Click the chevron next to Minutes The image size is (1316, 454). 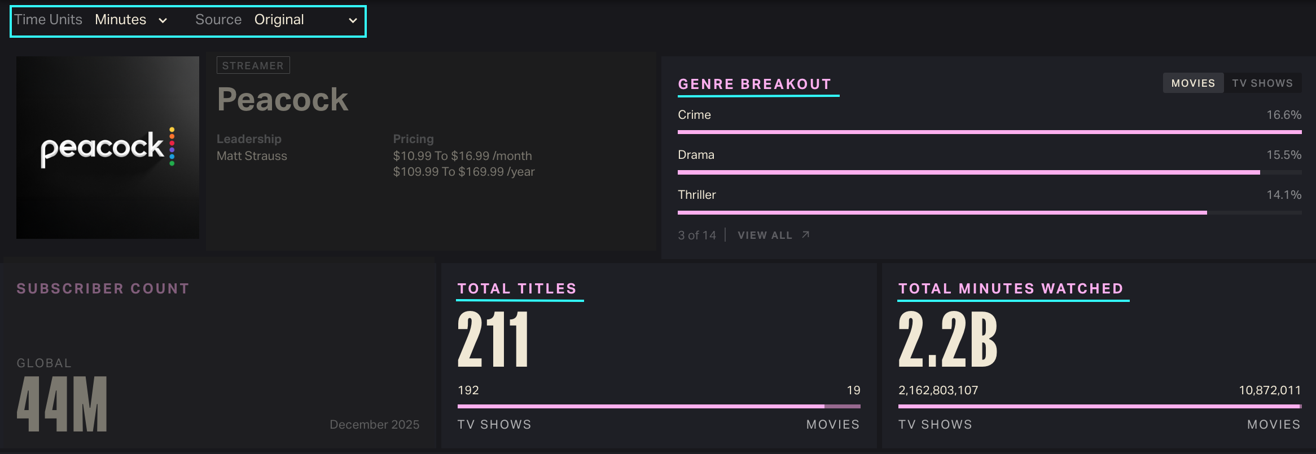163,21
